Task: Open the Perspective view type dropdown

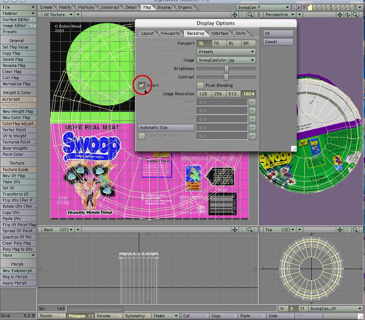Action: point(280,15)
